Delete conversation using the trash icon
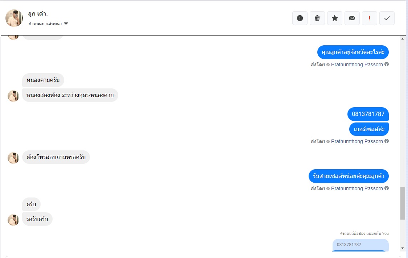Viewport: 408px width, 258px height. point(317,18)
